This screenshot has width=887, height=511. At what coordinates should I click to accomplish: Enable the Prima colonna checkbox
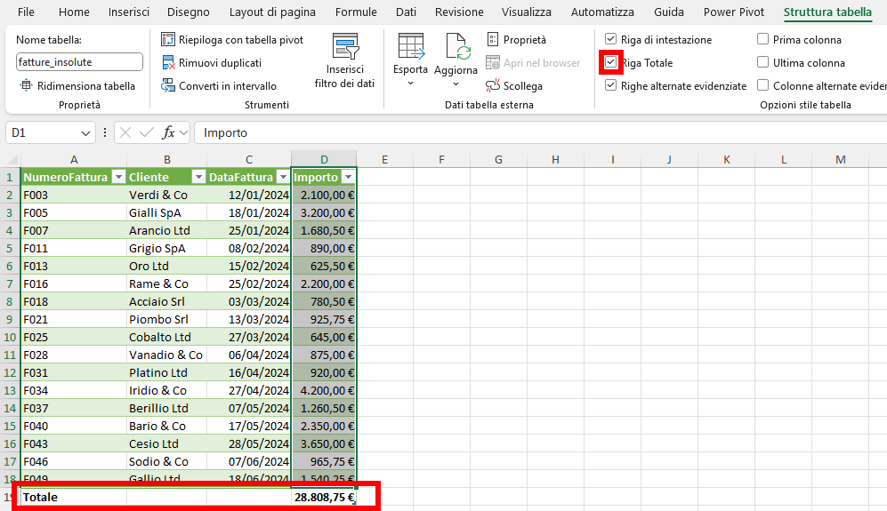[763, 40]
